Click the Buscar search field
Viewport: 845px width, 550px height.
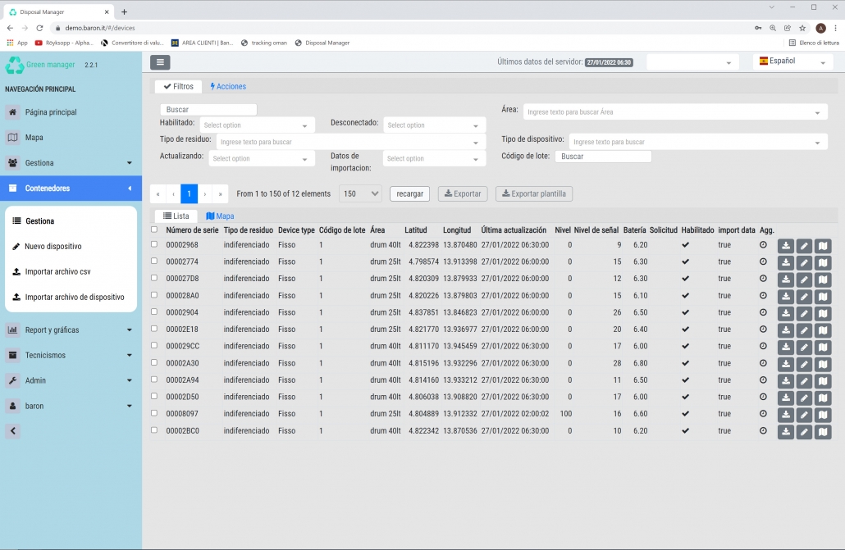point(208,109)
